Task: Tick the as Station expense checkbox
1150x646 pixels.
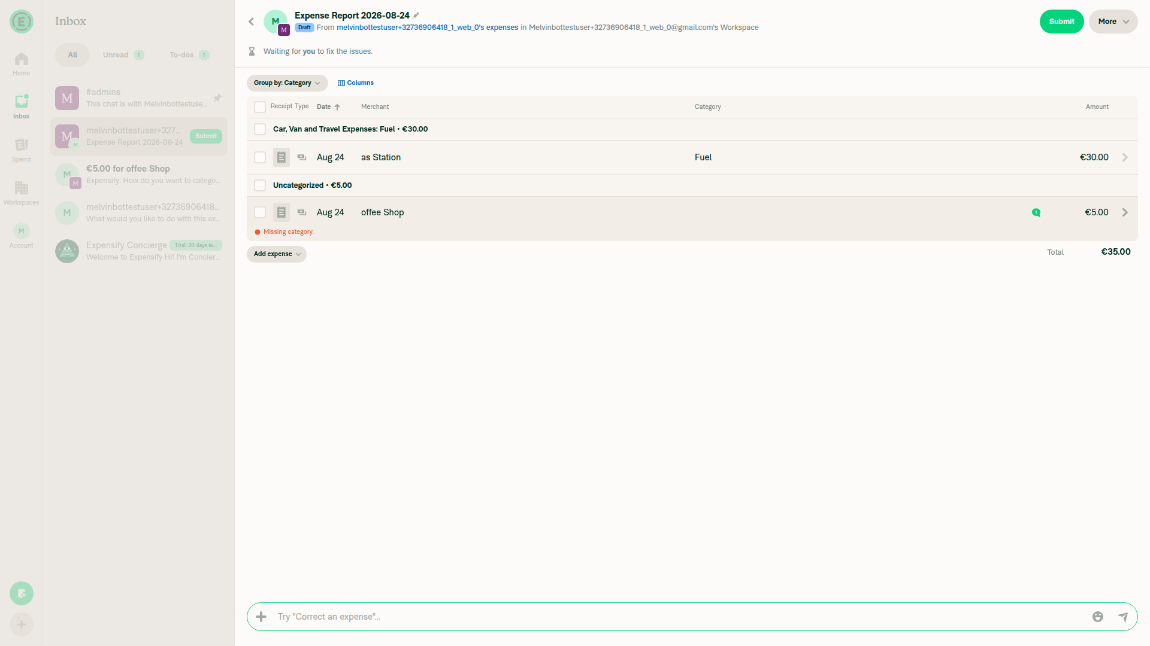Action: [x=260, y=157]
